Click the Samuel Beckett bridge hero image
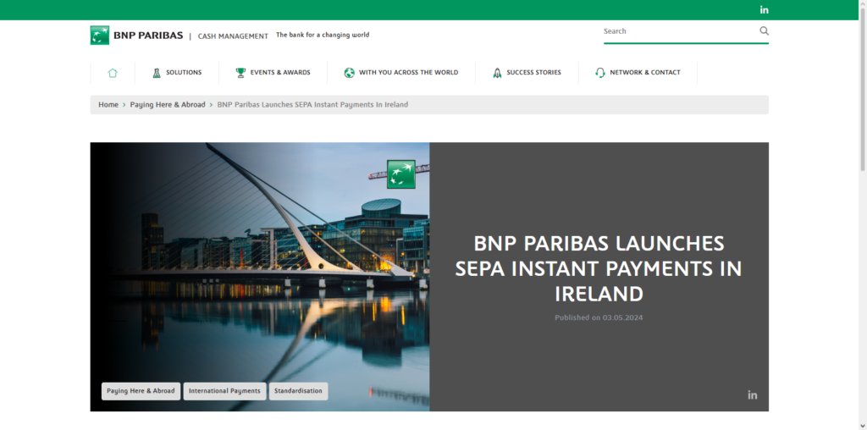This screenshot has height=430, width=867. pos(260,277)
